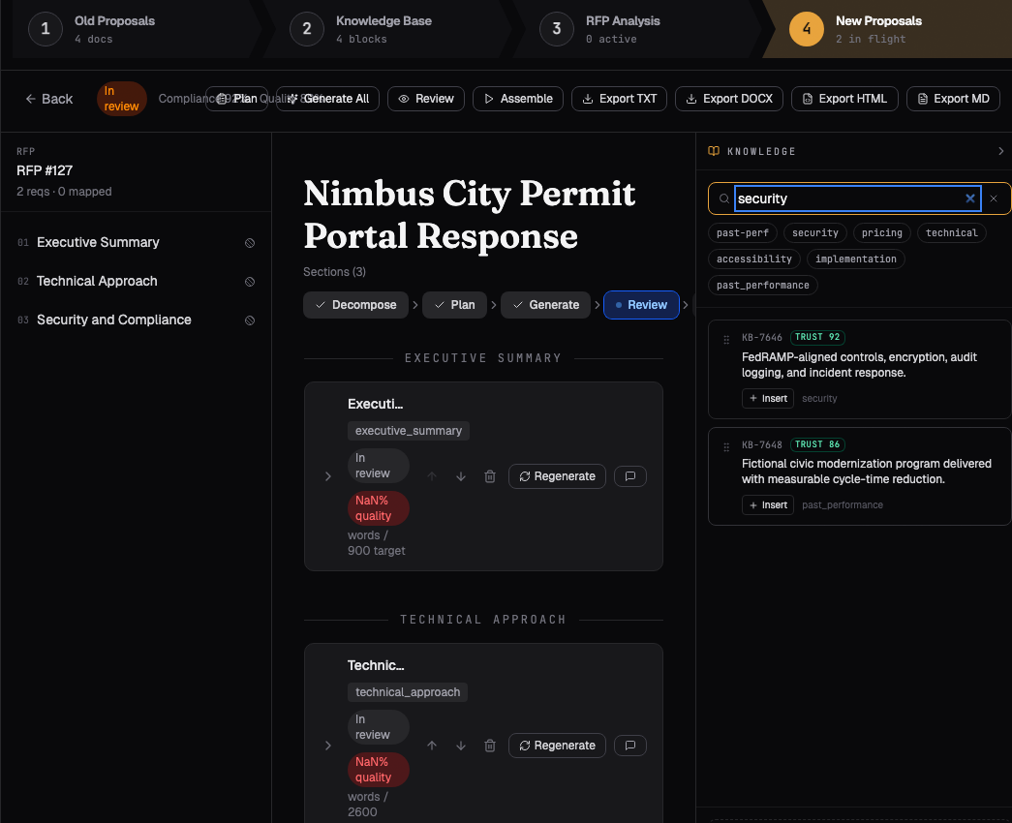Regenerate the Executive Summary section
The width and height of the screenshot is (1012, 823).
pyautogui.click(x=557, y=476)
